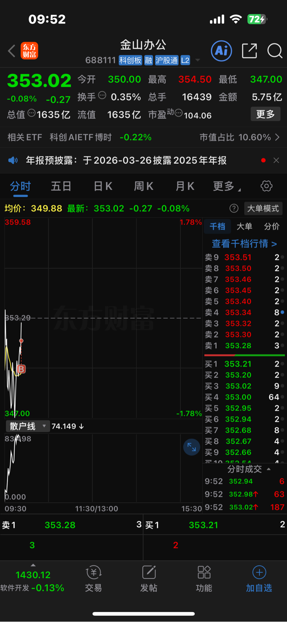This screenshot has width=287, height=622.
Task: Open 查看千档行情 link
Action: point(244,243)
